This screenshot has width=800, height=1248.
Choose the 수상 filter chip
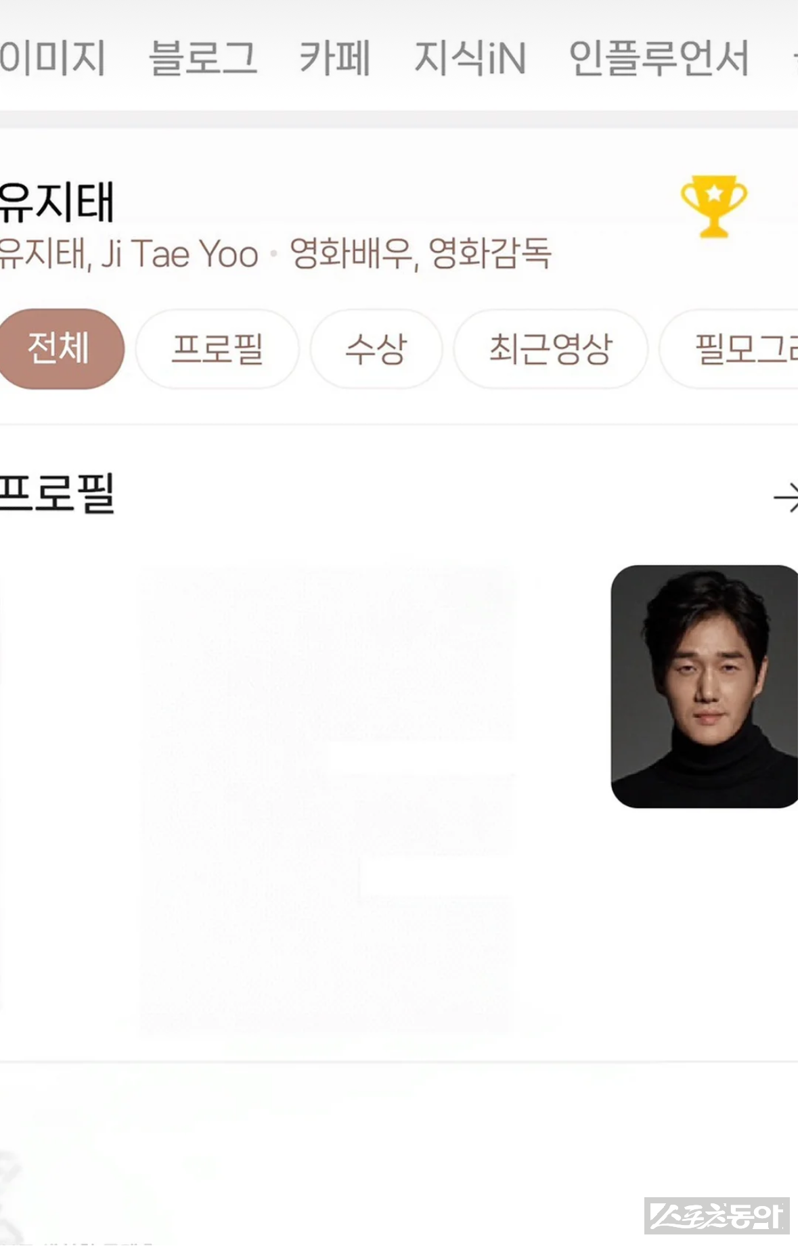(x=376, y=349)
